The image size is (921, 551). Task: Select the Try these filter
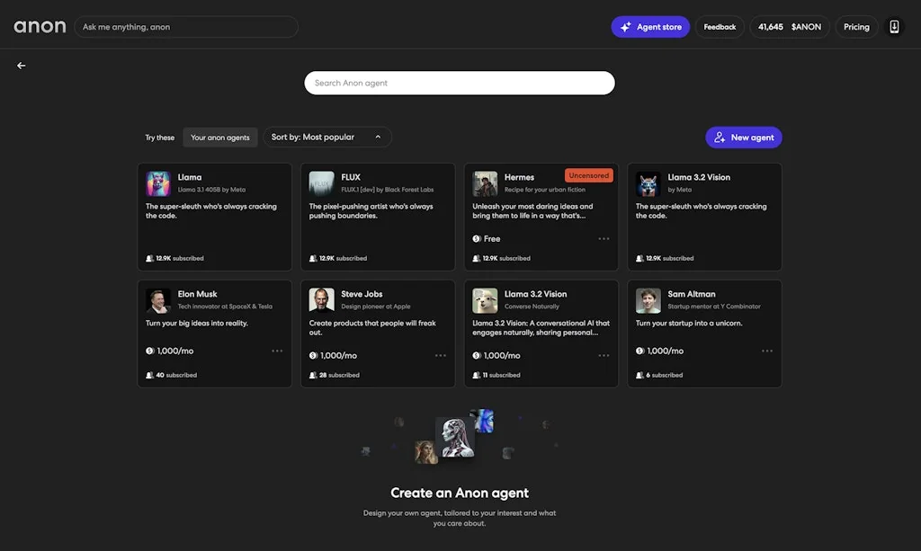(x=158, y=137)
